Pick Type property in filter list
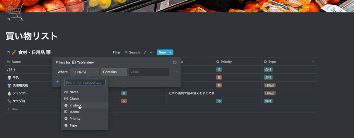 coord(85,125)
